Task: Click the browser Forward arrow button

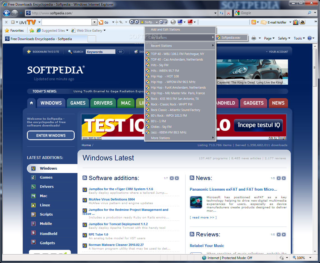Action: point(15,13)
